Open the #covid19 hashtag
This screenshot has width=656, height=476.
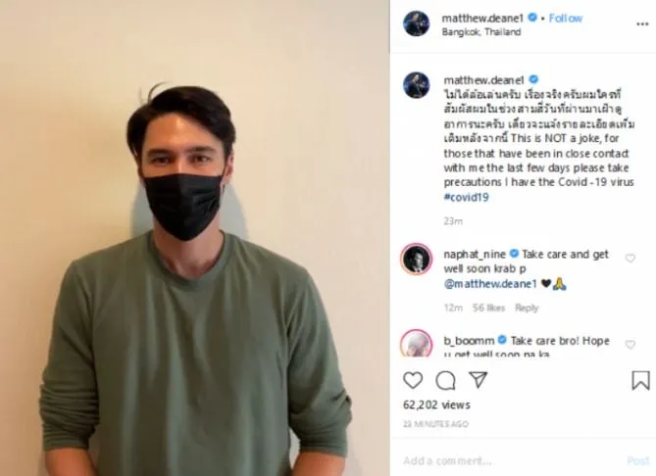466,197
